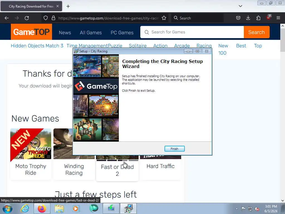Open the Best games link
This screenshot has height=214, width=285.
(241, 46)
